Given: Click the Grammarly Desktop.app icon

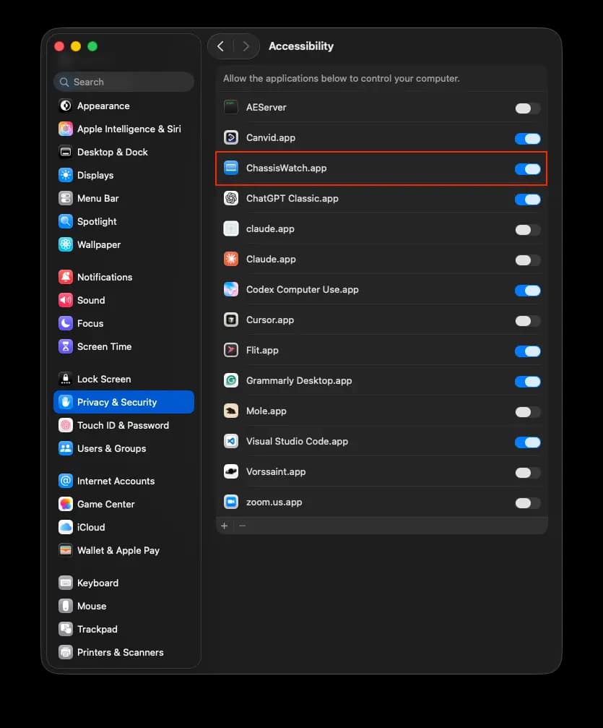Looking at the screenshot, I should 231,381.
